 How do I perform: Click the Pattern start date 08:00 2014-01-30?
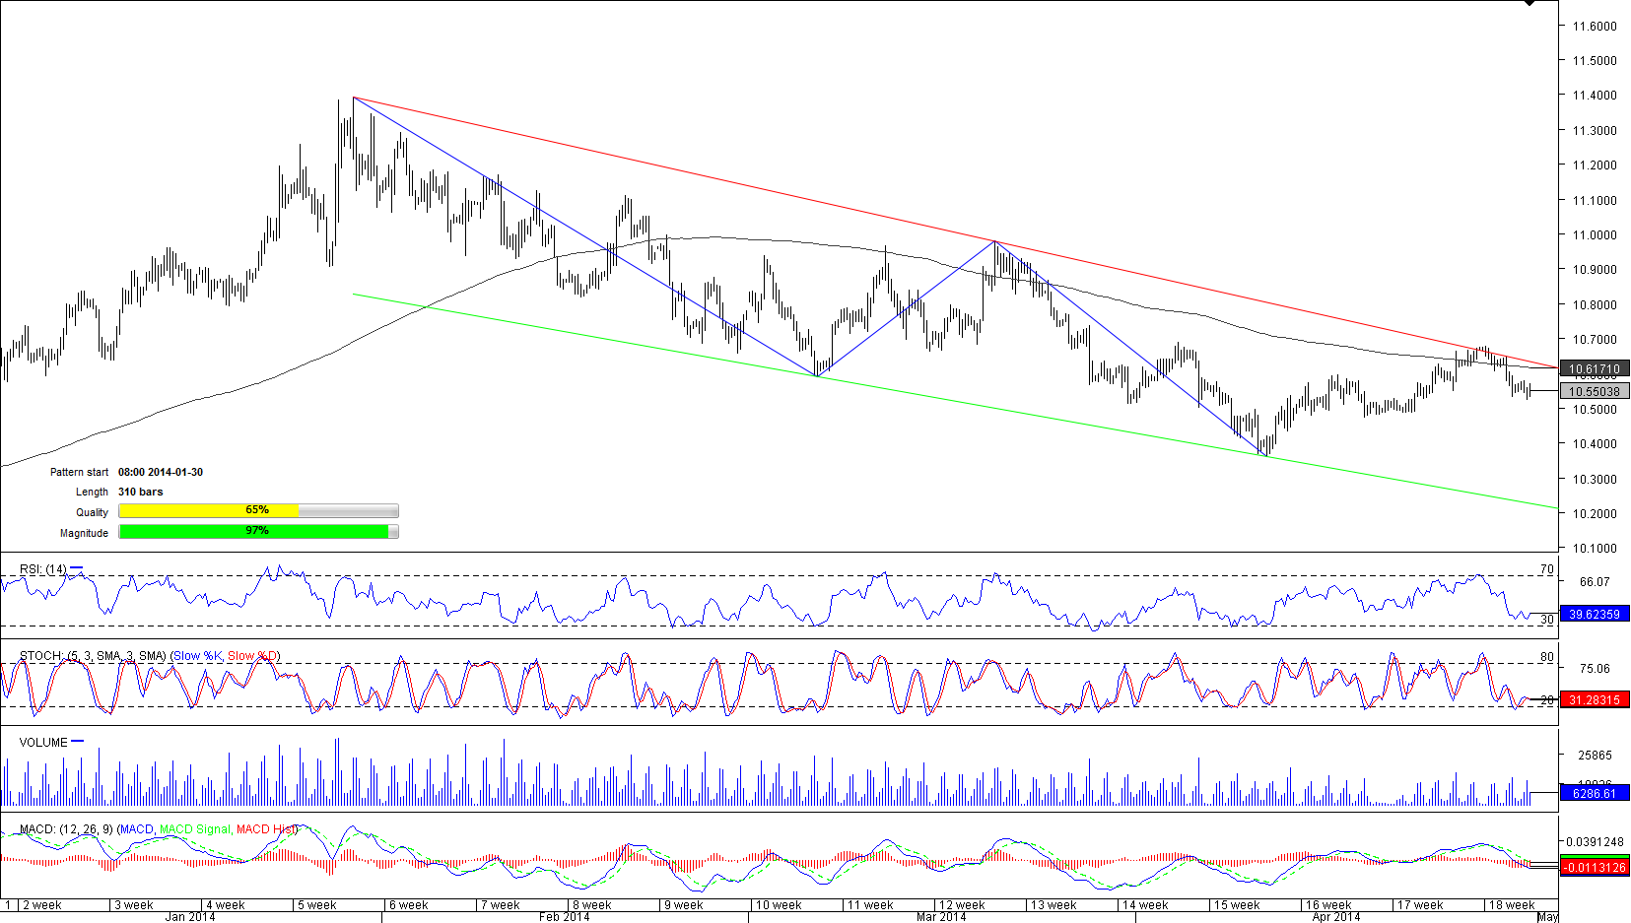[161, 472]
